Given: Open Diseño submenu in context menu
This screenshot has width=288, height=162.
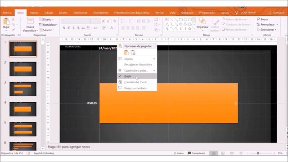Looking at the screenshot, I should pyautogui.click(x=137, y=59).
